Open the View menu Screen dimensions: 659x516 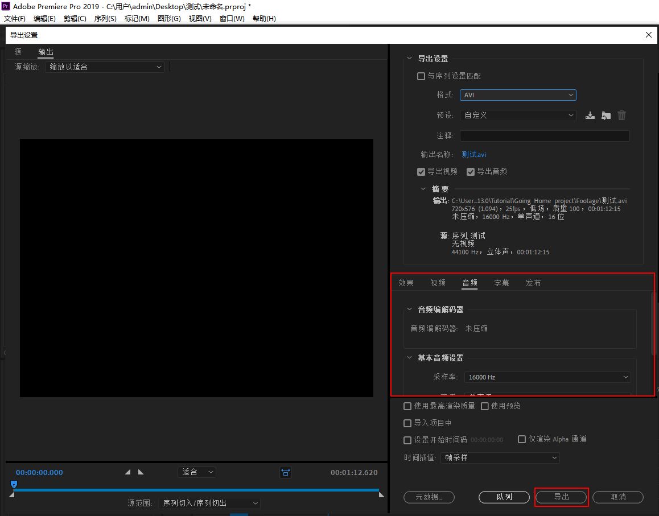click(200, 18)
